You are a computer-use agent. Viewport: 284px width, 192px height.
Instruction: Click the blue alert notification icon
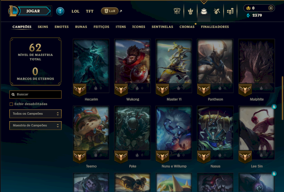(x=60, y=11)
